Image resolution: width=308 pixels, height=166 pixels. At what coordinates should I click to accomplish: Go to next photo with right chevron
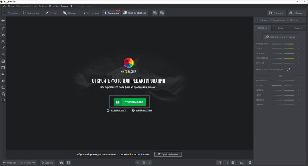coord(149,163)
